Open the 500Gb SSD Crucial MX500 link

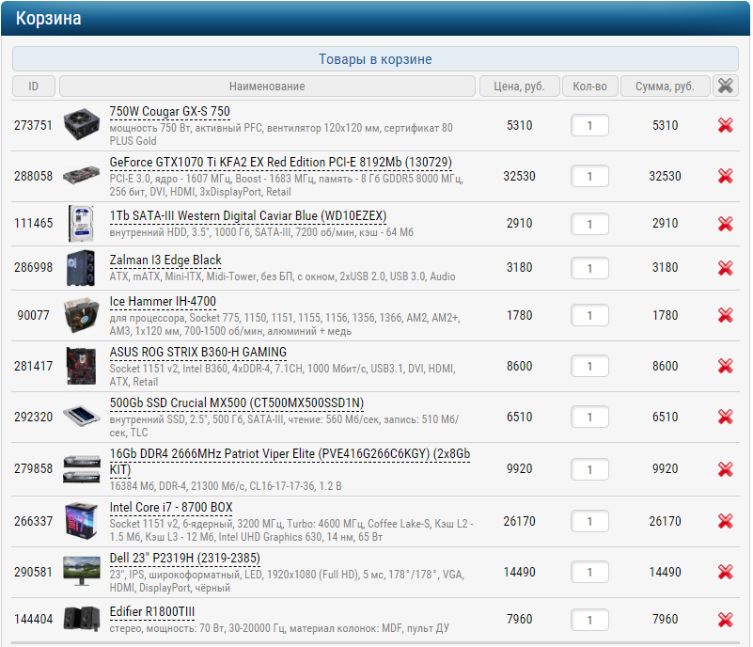(237, 403)
